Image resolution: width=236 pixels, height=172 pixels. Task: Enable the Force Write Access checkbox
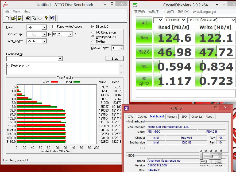(x=54, y=27)
